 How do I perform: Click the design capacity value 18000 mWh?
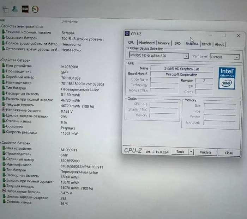tap(70, 177)
